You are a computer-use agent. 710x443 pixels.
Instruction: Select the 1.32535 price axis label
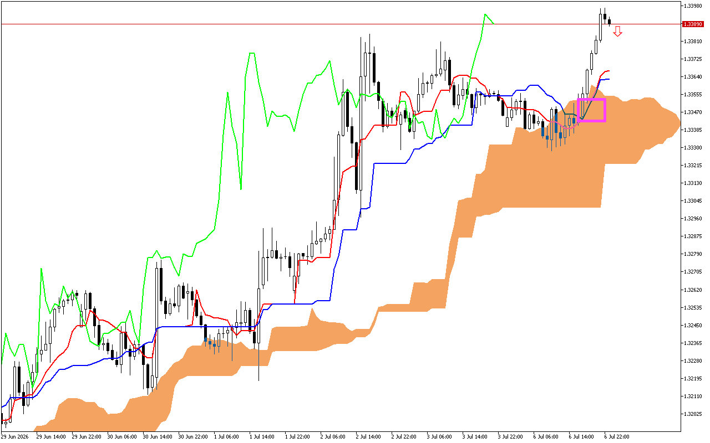point(693,307)
